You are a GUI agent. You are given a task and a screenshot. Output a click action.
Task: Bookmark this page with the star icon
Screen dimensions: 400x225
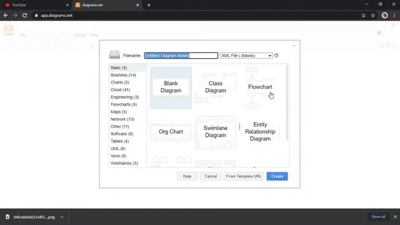point(373,15)
